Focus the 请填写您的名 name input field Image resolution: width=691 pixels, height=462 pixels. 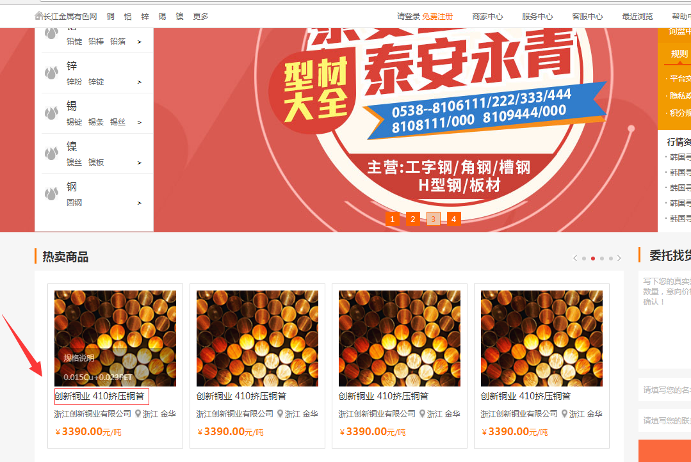(665, 390)
